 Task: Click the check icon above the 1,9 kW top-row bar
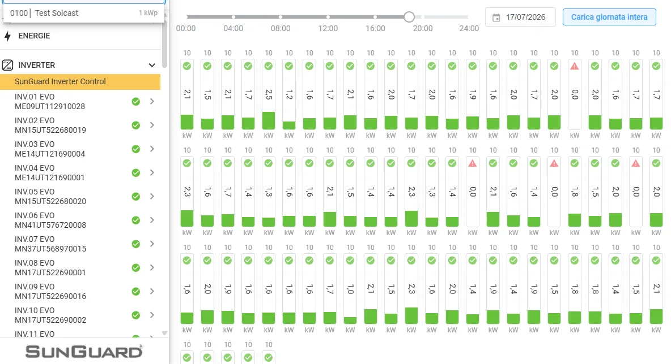click(x=473, y=66)
